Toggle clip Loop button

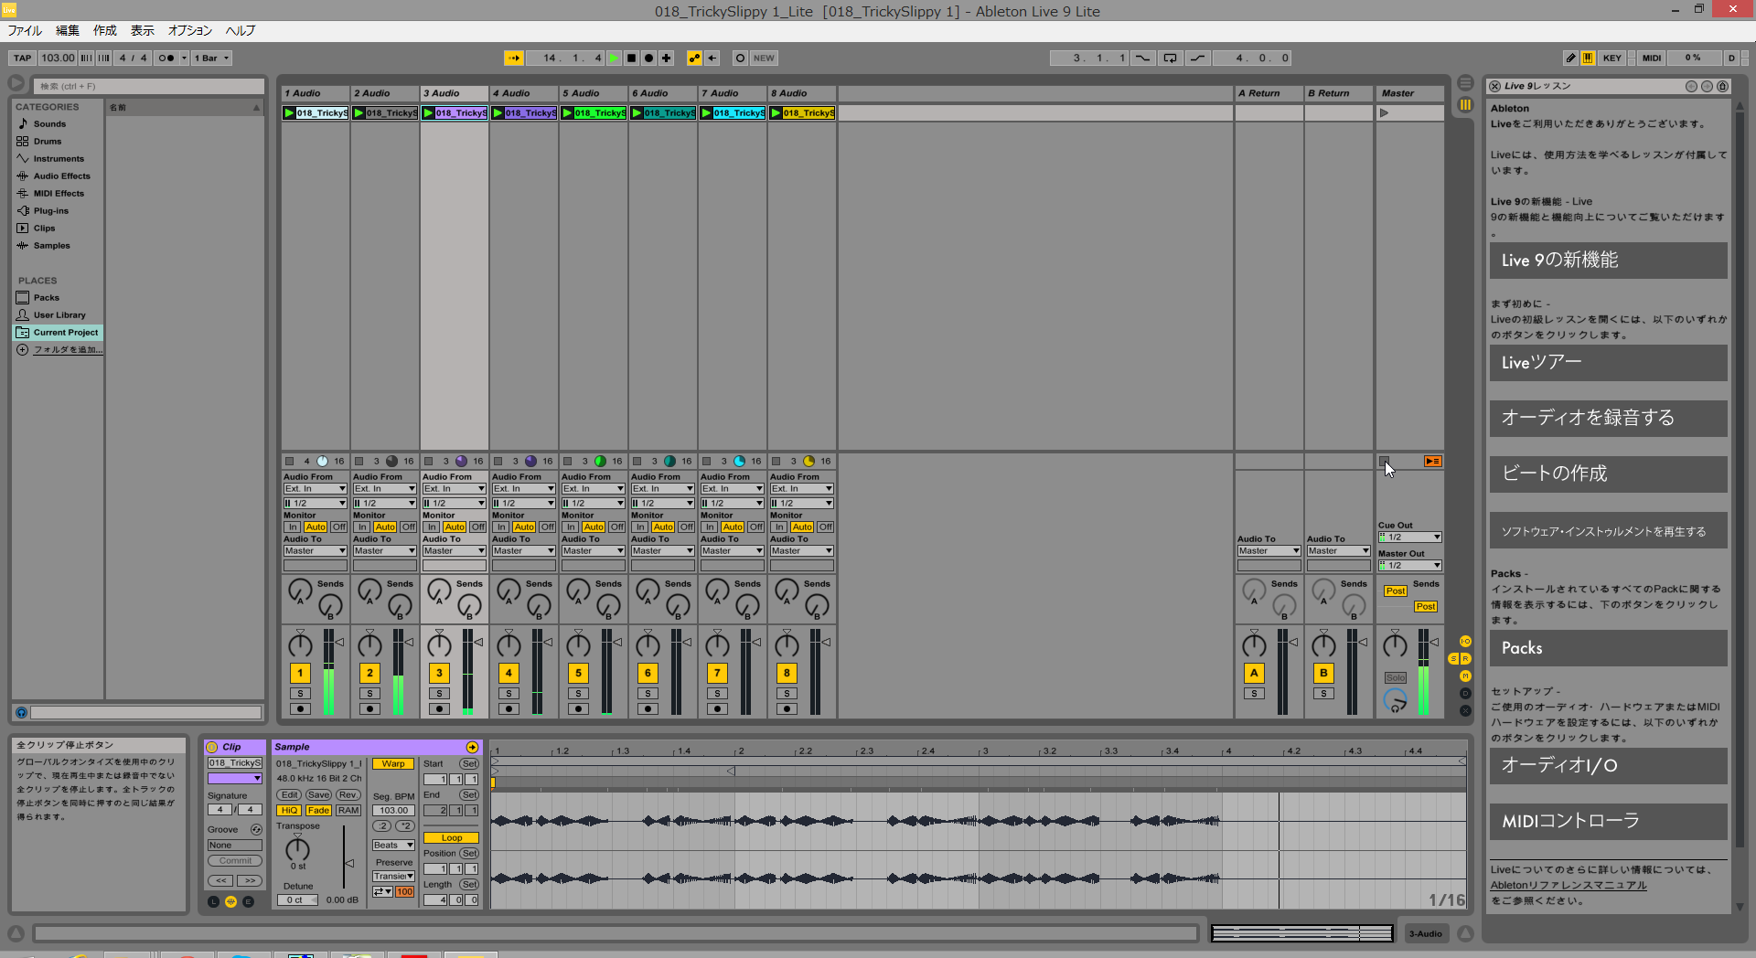point(451,838)
